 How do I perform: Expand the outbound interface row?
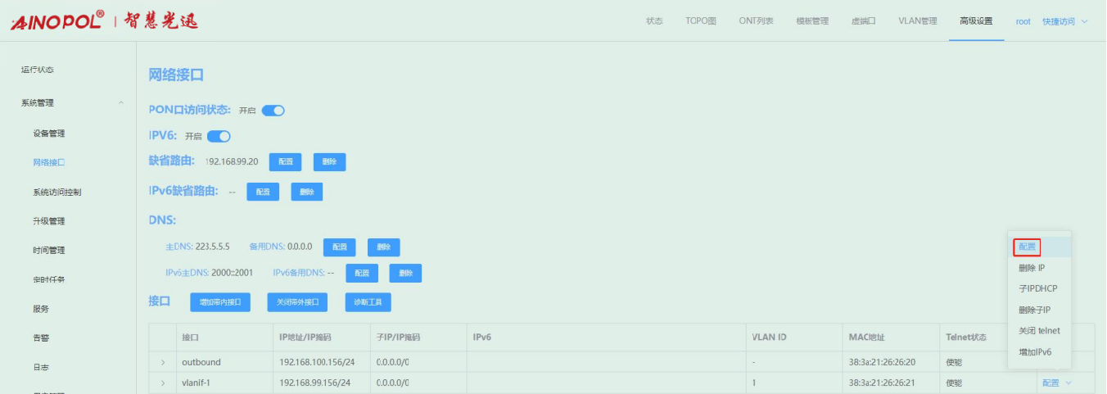tap(163, 362)
